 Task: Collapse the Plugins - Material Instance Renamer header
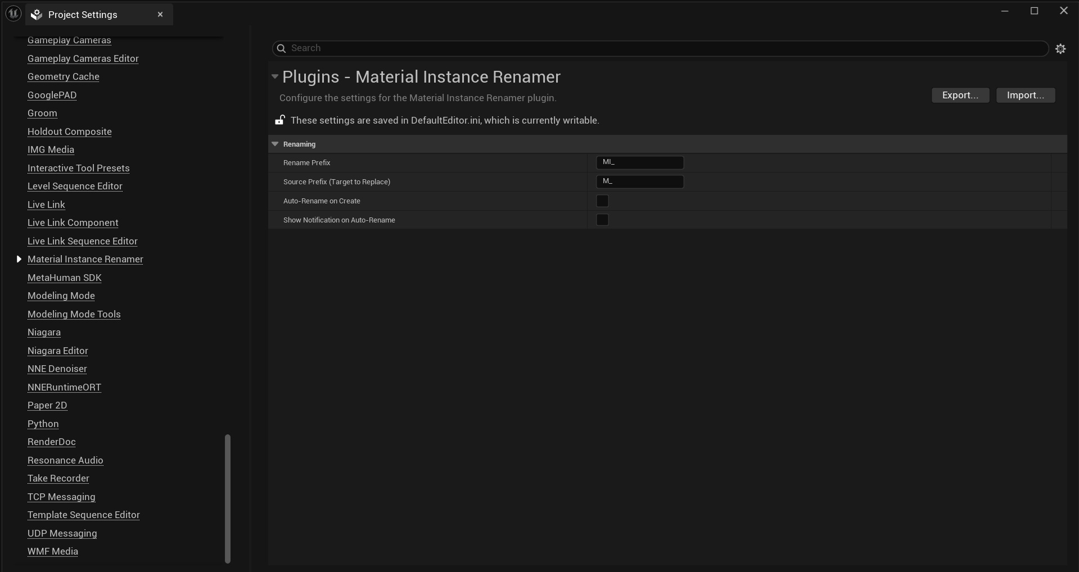coord(275,76)
